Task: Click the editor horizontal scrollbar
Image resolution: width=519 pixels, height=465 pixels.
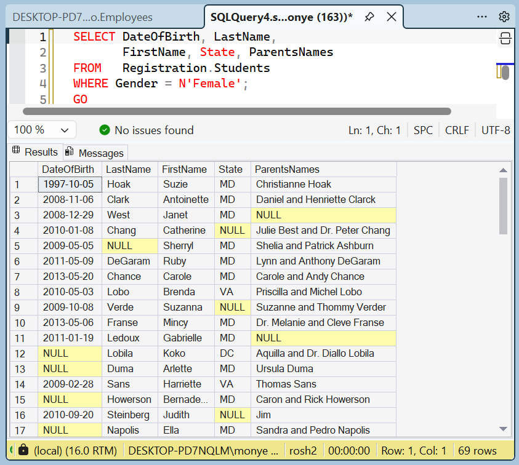Action: [x=237, y=111]
